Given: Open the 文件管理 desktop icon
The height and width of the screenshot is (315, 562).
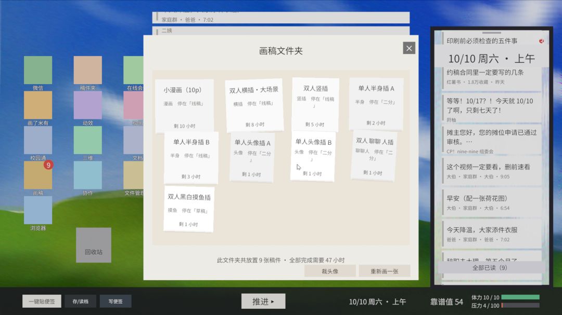Looking at the screenshot, I should coord(133,175).
